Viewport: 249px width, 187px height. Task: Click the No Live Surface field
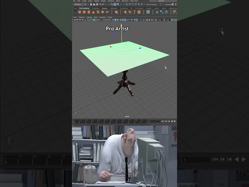[152, 4]
